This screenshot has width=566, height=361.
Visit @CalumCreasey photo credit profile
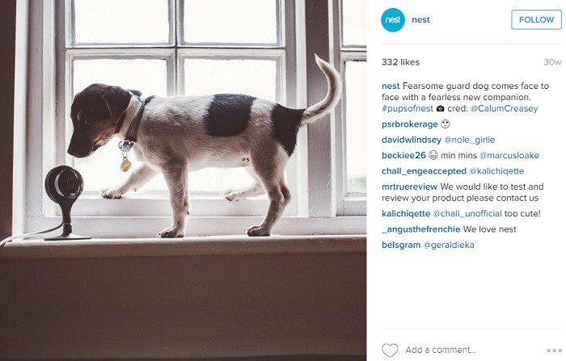click(x=505, y=108)
